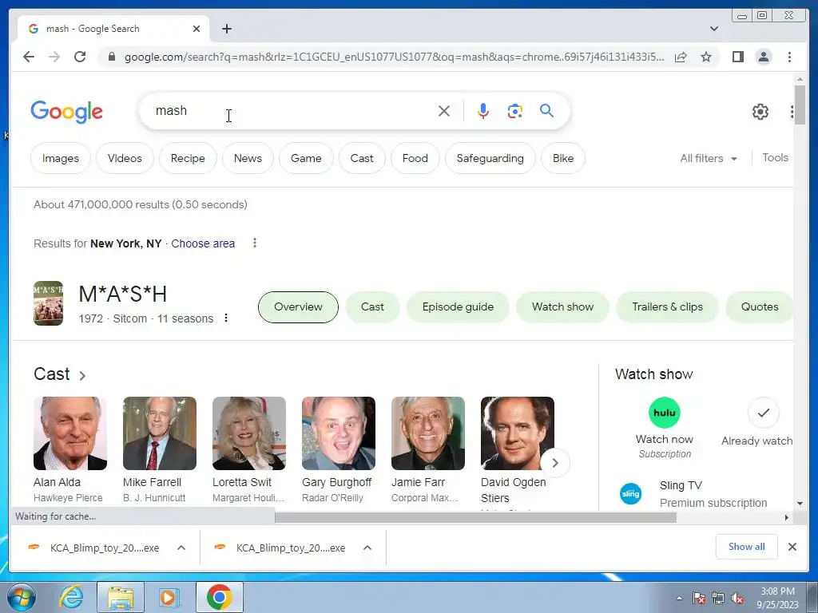Click the Sling TV logo
The height and width of the screenshot is (613, 818).
[631, 493]
